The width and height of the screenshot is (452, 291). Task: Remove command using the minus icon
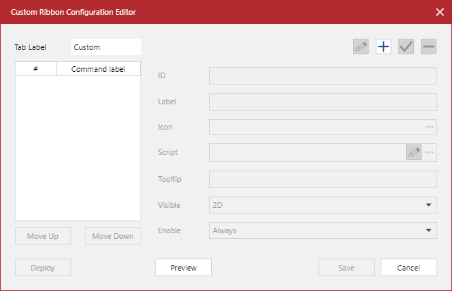tap(428, 47)
